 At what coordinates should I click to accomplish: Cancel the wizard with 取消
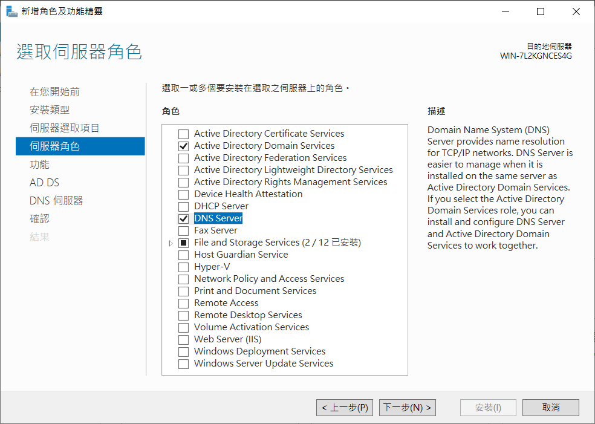550,408
